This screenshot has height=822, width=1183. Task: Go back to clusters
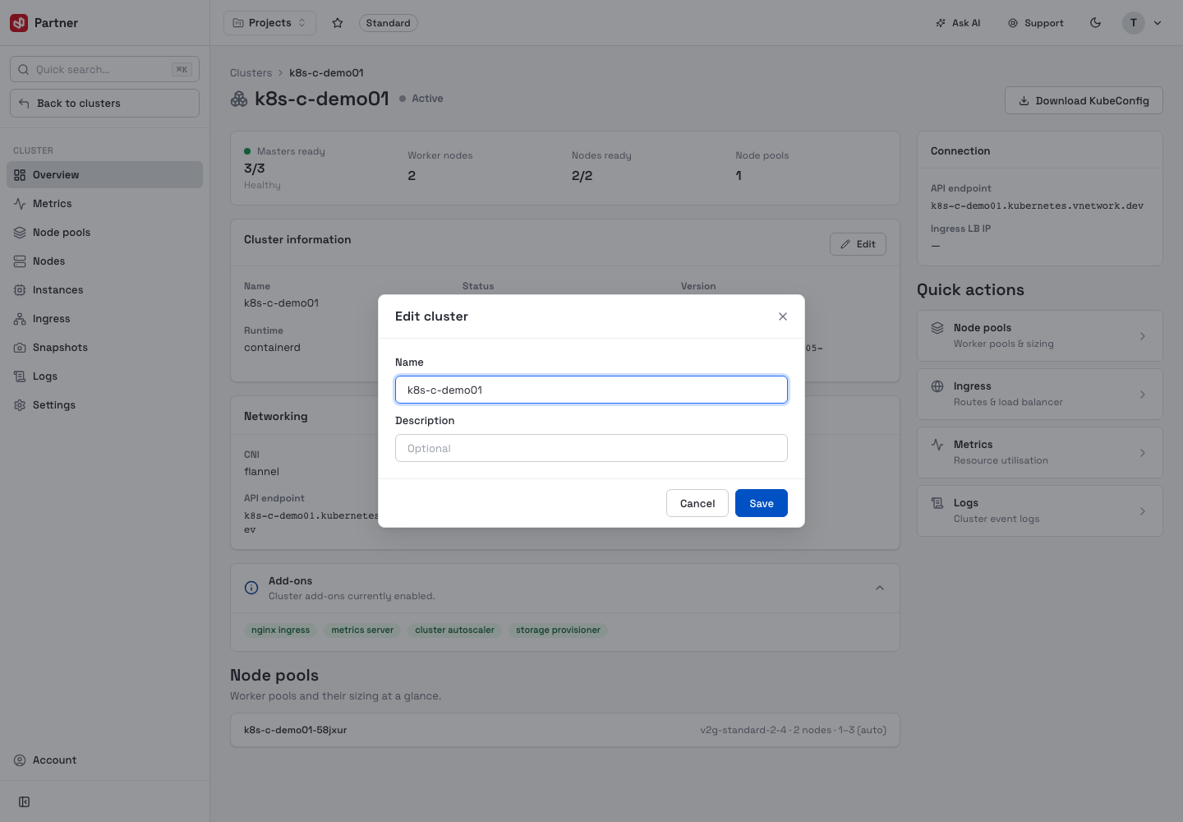coord(104,103)
